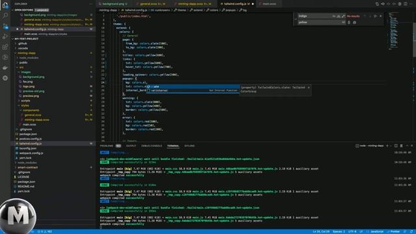Open the Run and Debug view
This screenshot has width=416, height=234.
tap(5, 36)
